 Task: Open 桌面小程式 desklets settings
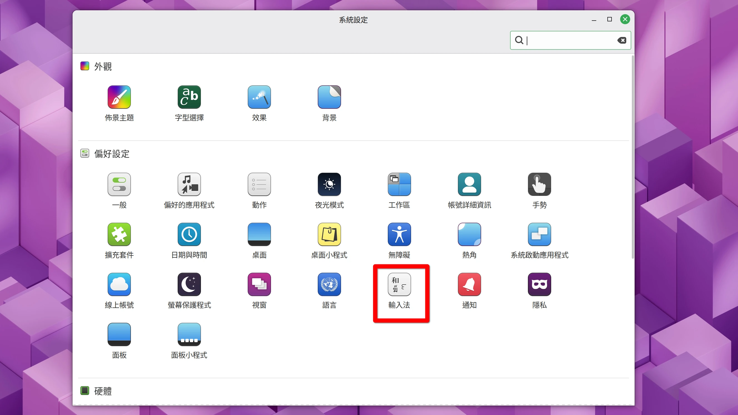click(x=329, y=241)
